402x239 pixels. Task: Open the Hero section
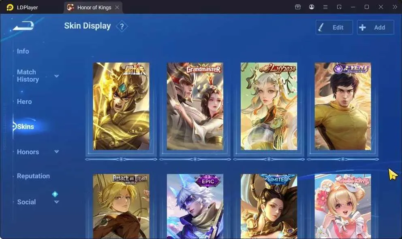pos(24,102)
